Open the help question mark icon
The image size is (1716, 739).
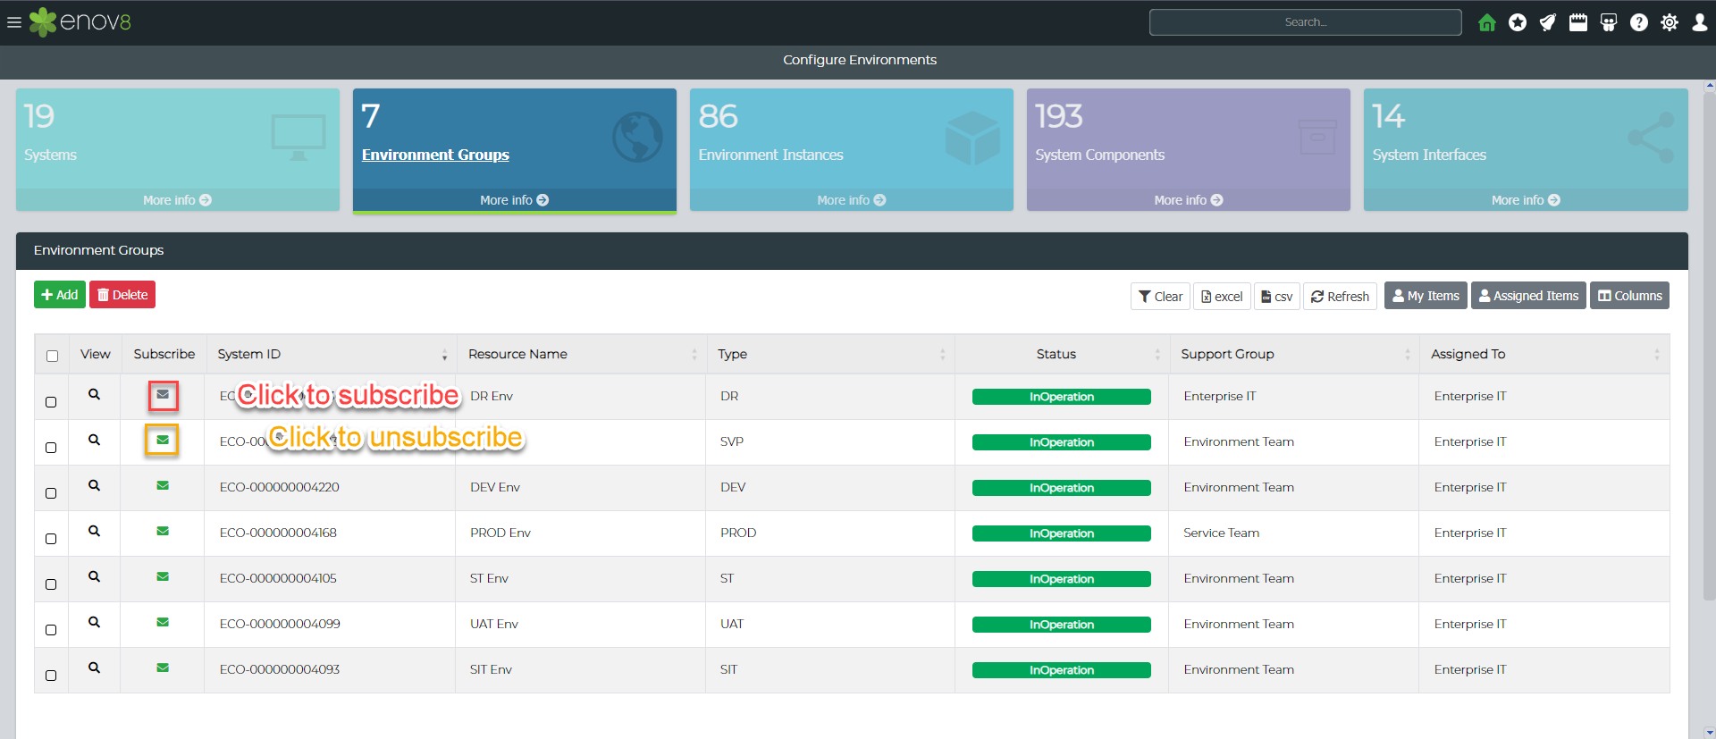(1639, 22)
